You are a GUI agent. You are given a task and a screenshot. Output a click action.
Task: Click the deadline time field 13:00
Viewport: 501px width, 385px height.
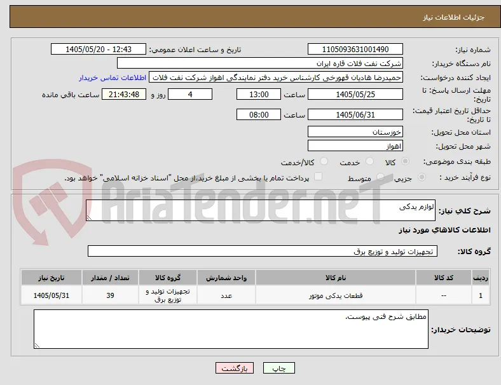[259, 94]
